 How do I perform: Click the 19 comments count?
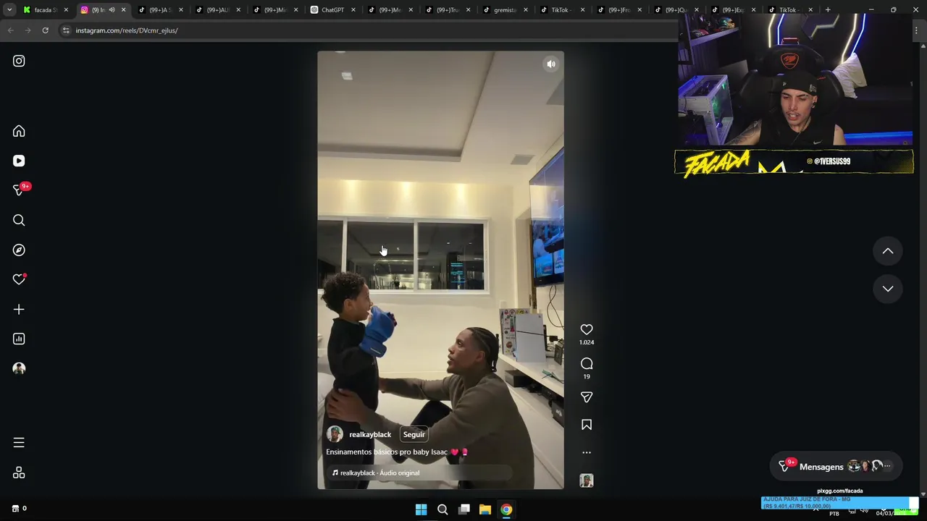587,376
